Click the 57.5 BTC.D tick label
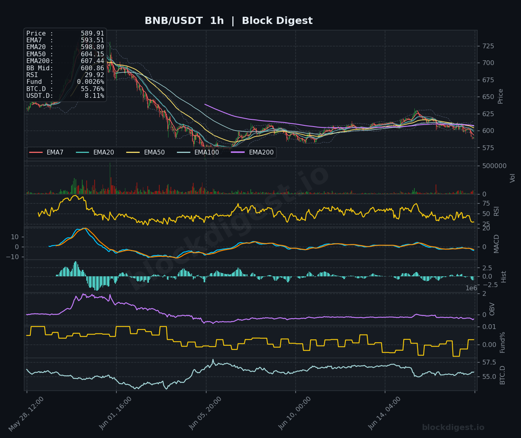 [x=489, y=363]
